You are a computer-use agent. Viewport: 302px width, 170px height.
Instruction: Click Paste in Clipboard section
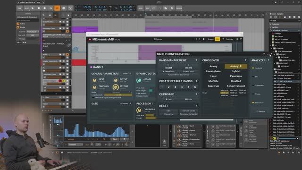[188, 99]
